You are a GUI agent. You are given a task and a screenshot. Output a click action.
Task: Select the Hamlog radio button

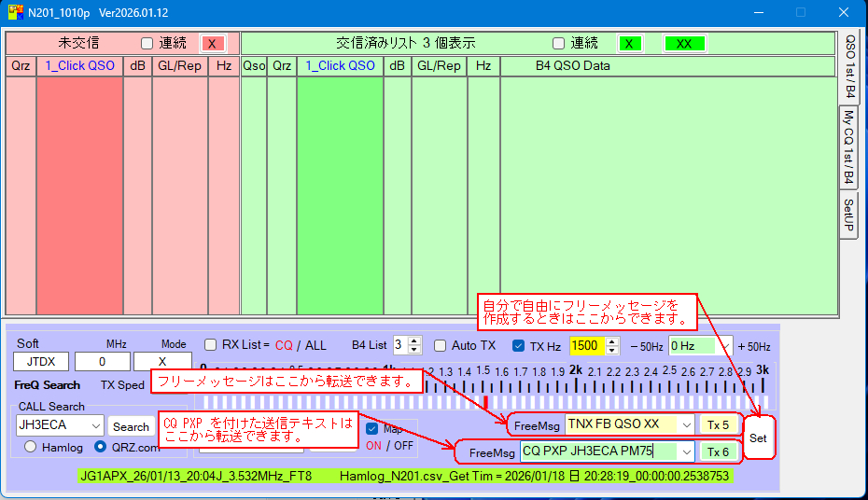[x=31, y=447]
